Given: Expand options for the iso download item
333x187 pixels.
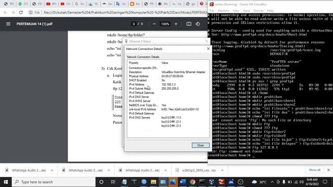Looking at the screenshot, I should tap(222, 170).
